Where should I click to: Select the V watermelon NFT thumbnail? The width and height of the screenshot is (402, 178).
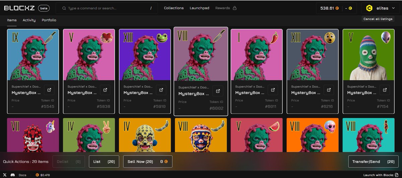click(257, 135)
